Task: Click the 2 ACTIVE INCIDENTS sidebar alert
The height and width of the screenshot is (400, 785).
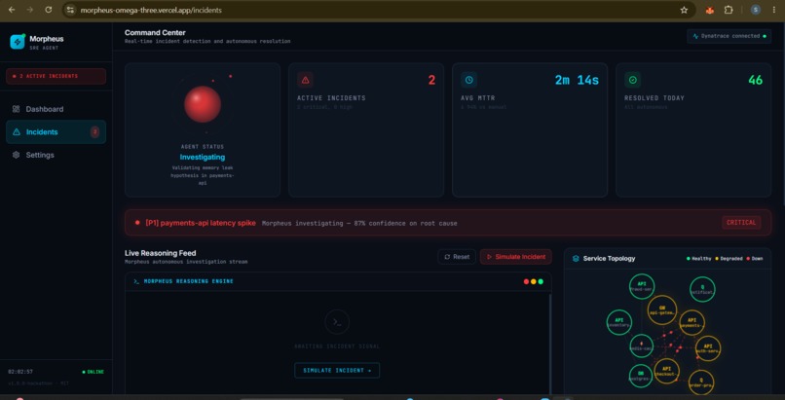Action: (56, 76)
